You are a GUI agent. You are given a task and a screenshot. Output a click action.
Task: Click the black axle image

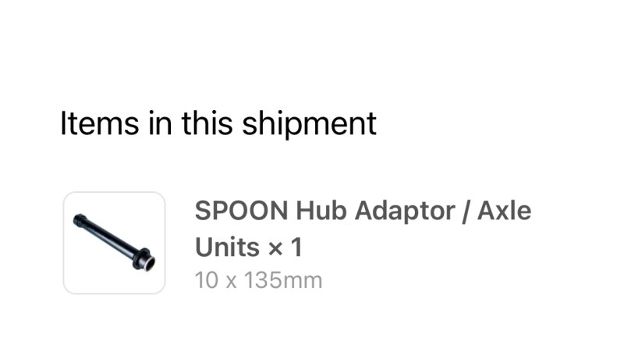(x=113, y=242)
